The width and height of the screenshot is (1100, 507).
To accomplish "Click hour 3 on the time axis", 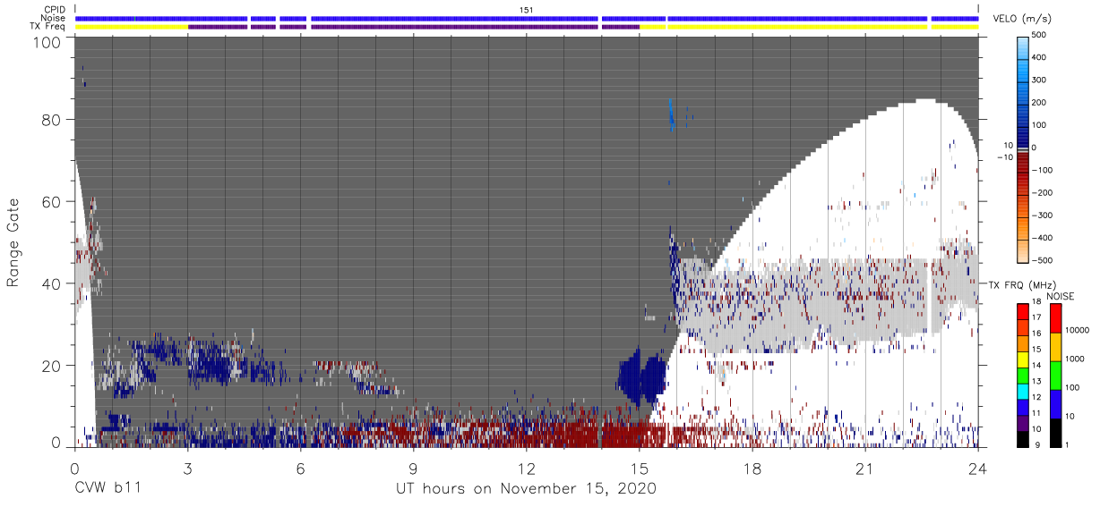I will (x=187, y=468).
